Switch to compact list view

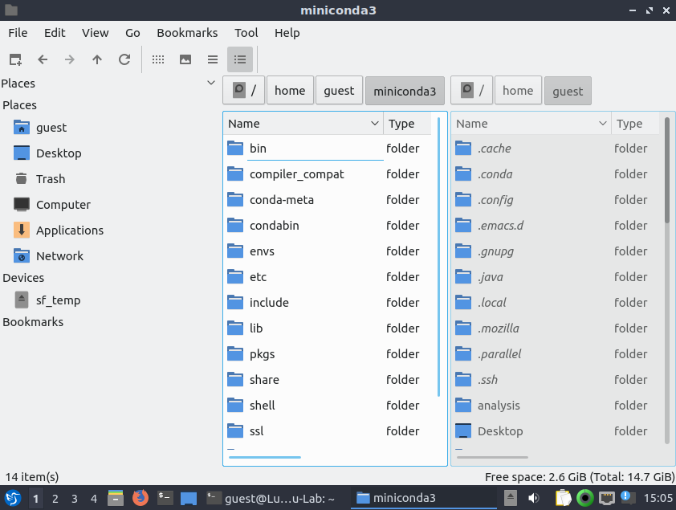click(x=213, y=59)
